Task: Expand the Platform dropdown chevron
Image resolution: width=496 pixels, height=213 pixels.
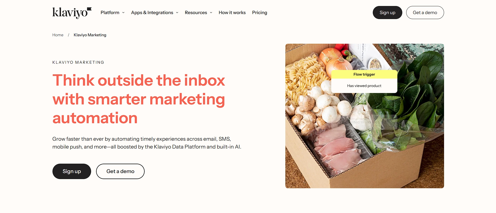Action: click(123, 13)
